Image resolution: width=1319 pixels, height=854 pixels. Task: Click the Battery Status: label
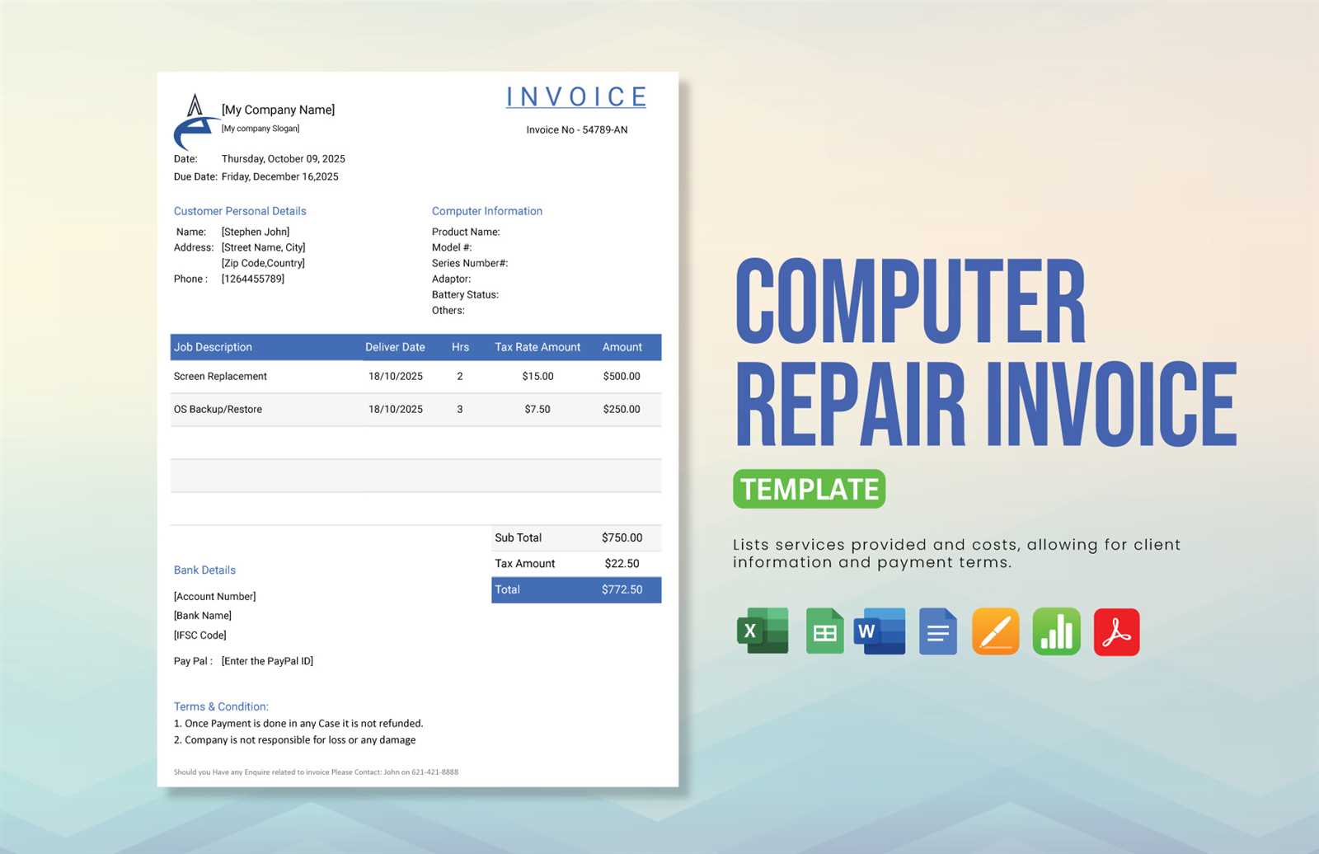[x=465, y=295]
